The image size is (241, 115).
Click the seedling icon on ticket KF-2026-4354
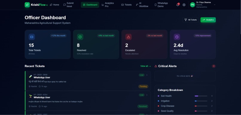click(x=30, y=96)
